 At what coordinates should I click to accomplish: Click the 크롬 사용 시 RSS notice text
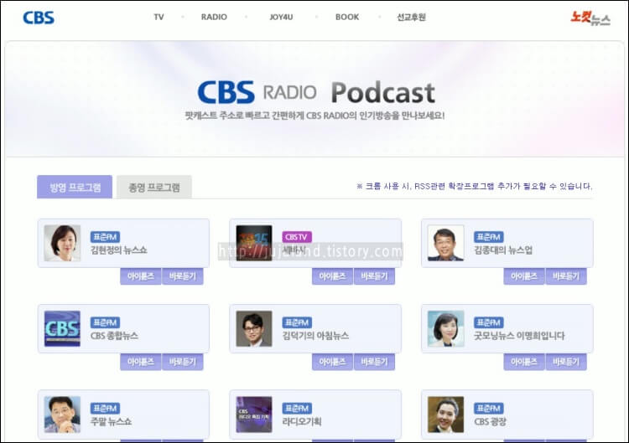pyautogui.click(x=474, y=186)
